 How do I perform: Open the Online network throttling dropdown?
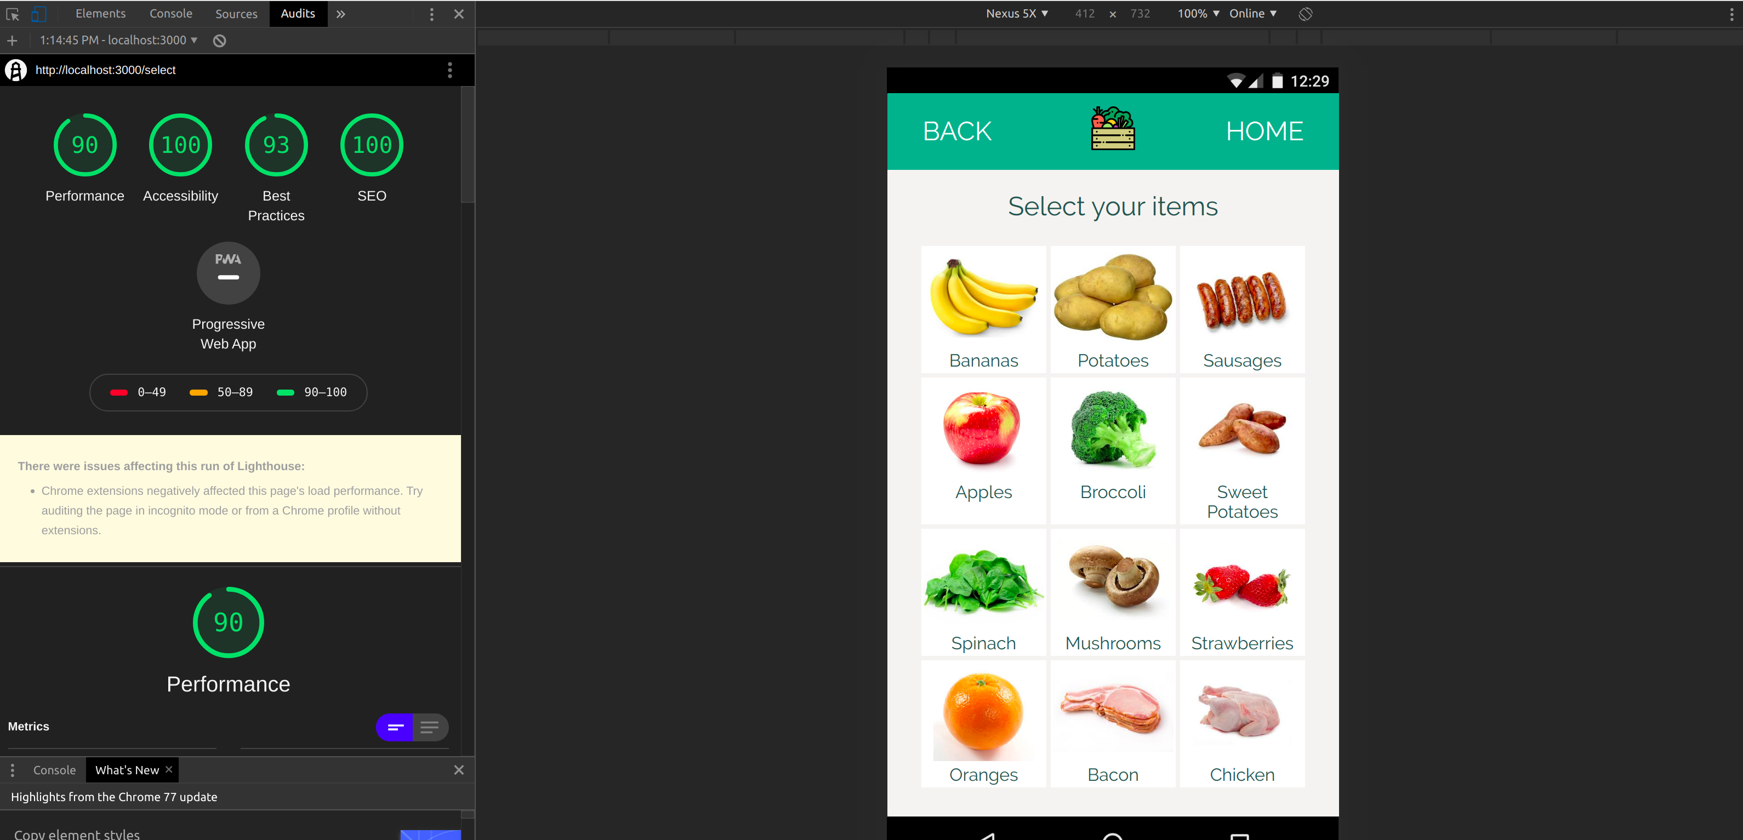pos(1252,14)
